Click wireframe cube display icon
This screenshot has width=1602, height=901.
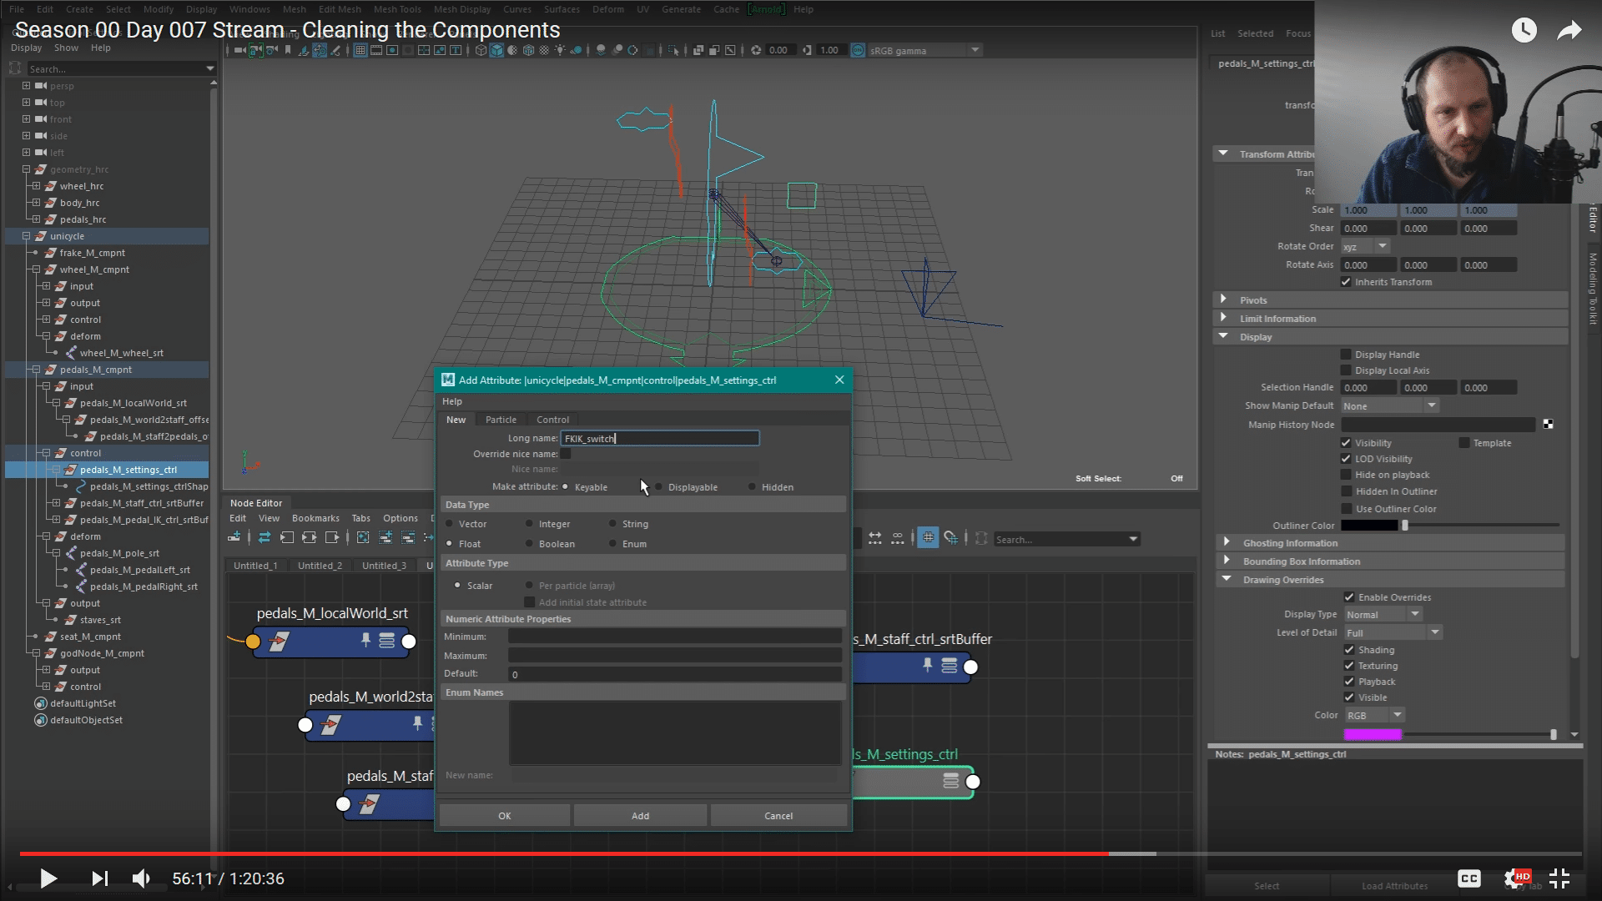tap(481, 50)
